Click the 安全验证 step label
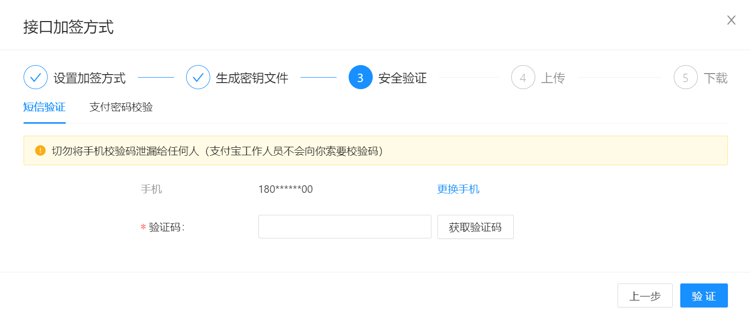 pyautogui.click(x=402, y=78)
